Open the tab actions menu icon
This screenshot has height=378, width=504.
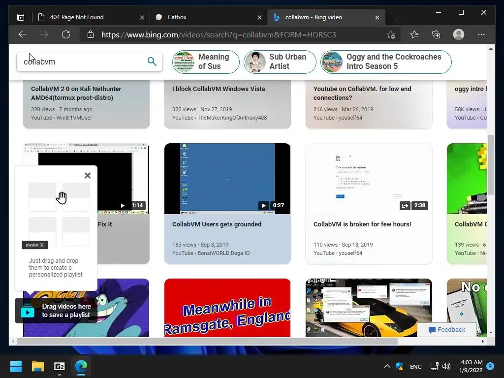[21, 17]
